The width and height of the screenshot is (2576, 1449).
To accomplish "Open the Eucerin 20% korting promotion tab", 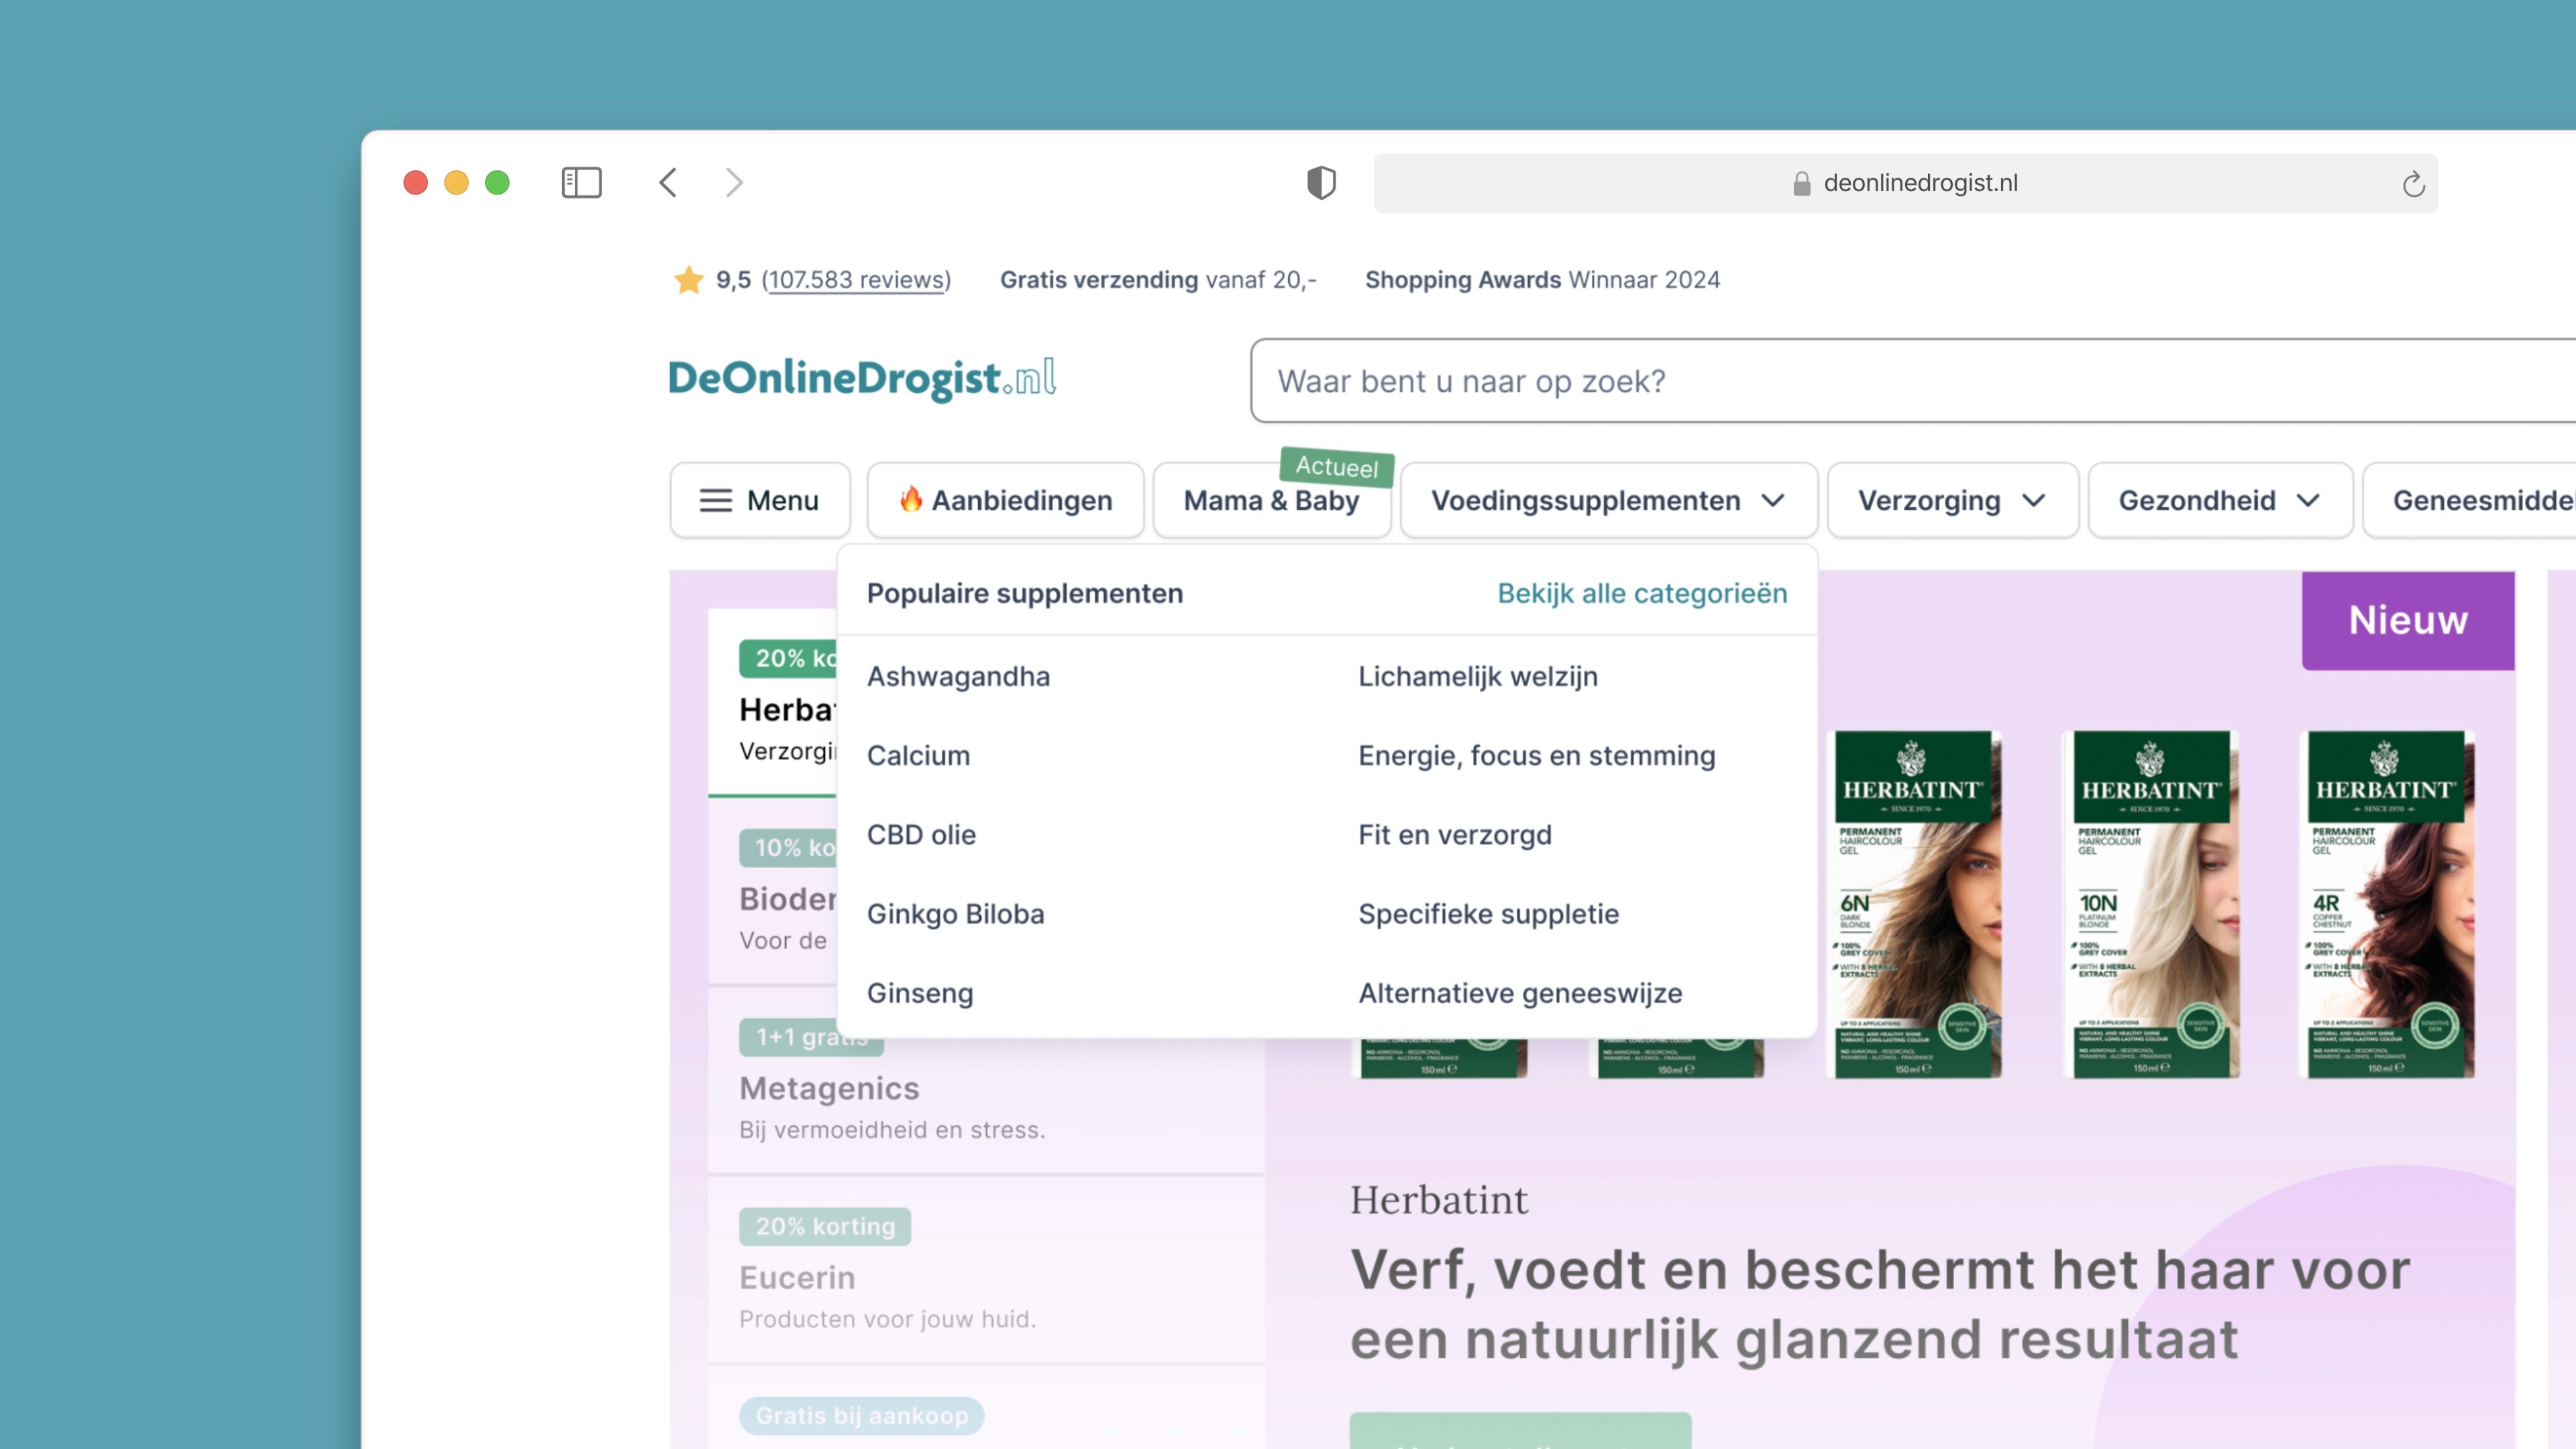I will coord(986,1270).
